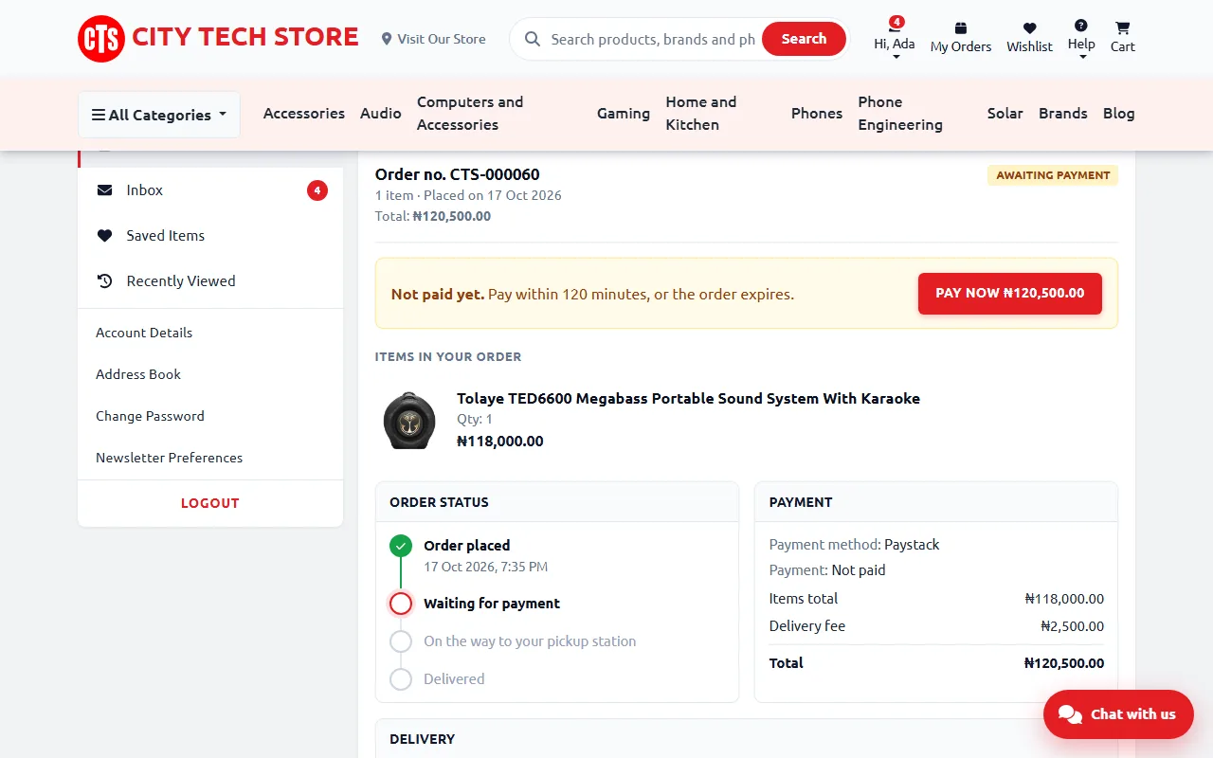The image size is (1213, 758).
Task: Open the Phones category
Action: click(x=817, y=113)
